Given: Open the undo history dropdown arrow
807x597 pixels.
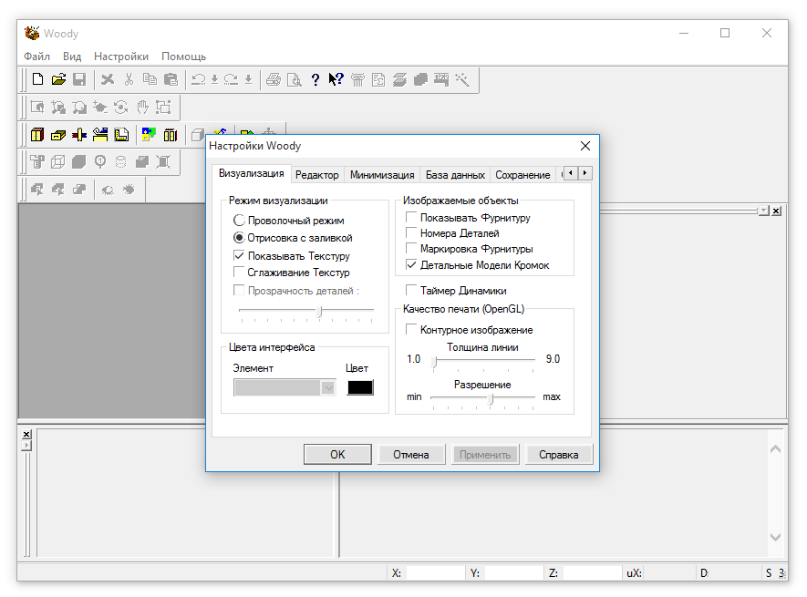Looking at the screenshot, I should point(214,79).
